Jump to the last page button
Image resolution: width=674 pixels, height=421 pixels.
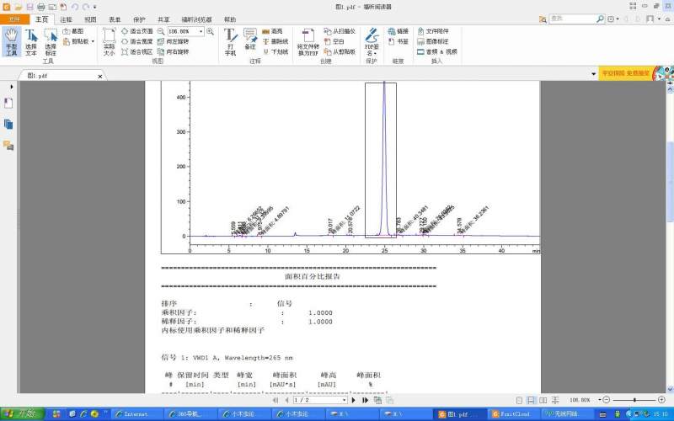[365, 400]
